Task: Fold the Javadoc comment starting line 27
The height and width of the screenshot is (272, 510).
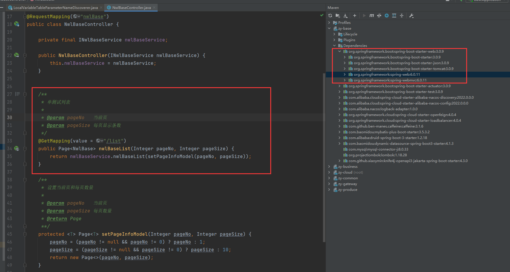Action: click(25, 94)
